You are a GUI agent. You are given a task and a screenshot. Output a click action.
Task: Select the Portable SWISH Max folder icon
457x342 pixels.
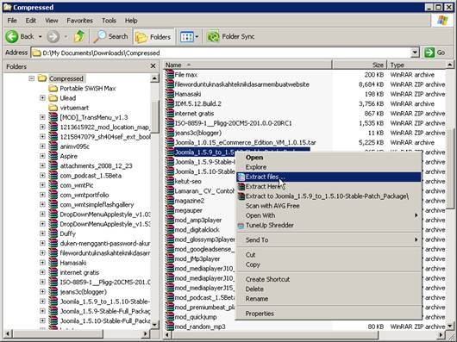pyautogui.click(x=53, y=88)
